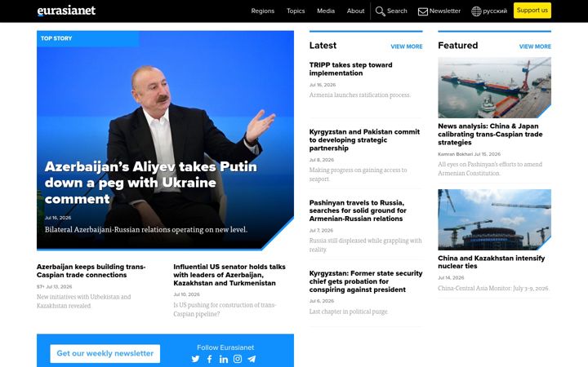Click the Eurasianet logo

pyautogui.click(x=66, y=11)
